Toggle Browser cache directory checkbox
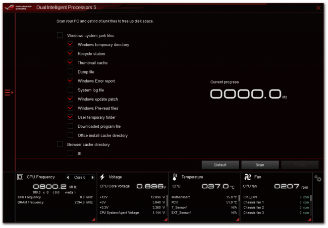This screenshot has height=228, width=328. [60, 144]
